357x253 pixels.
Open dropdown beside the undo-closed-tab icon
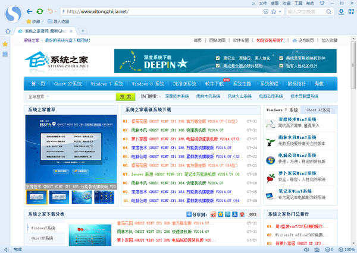[x=55, y=11]
